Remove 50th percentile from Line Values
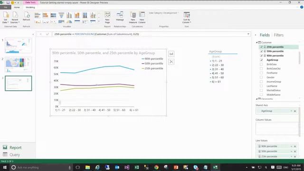The width and height of the screenshot is (304, 171). pos(295,152)
